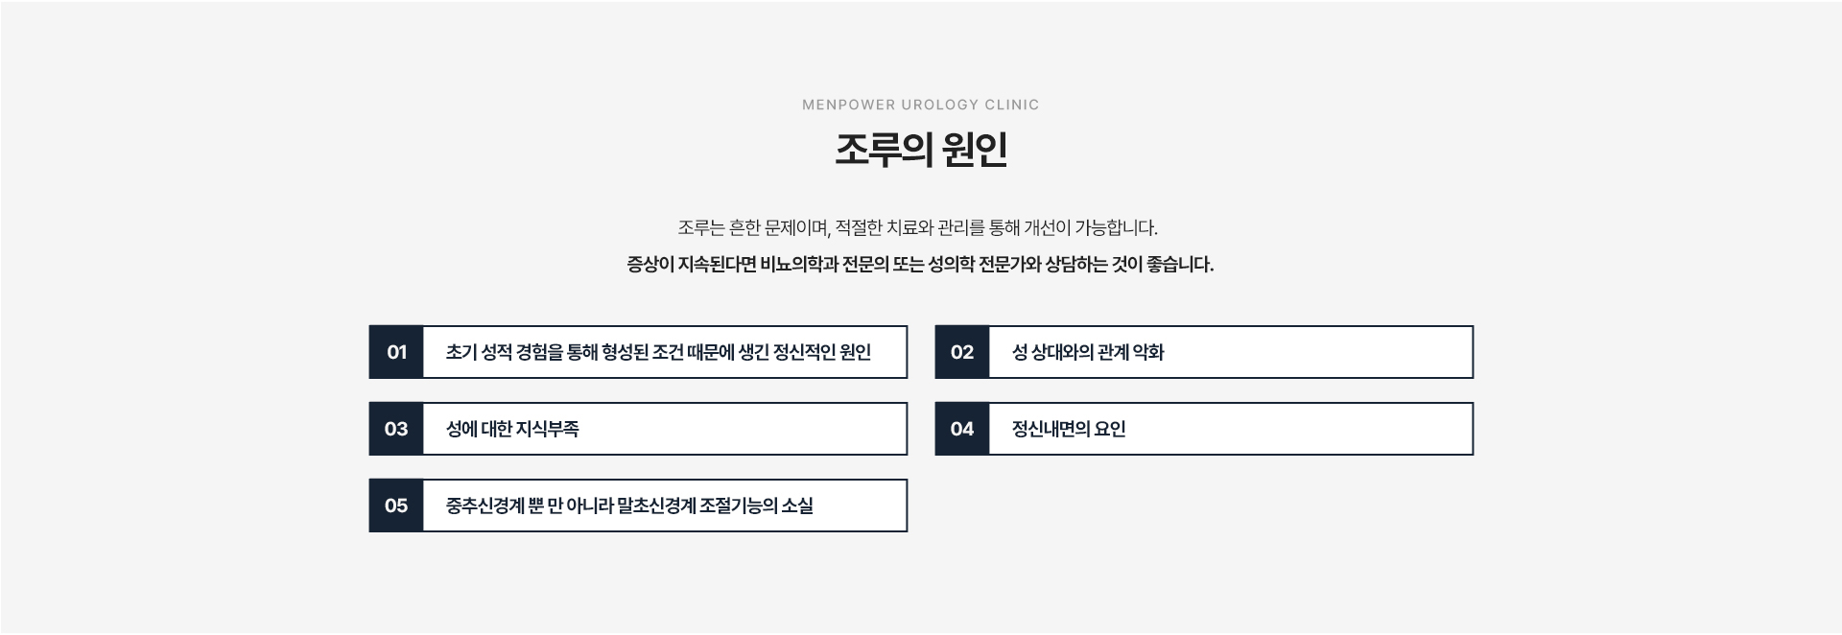Select the '성 상대와의 관계 악화' item

tap(1204, 352)
